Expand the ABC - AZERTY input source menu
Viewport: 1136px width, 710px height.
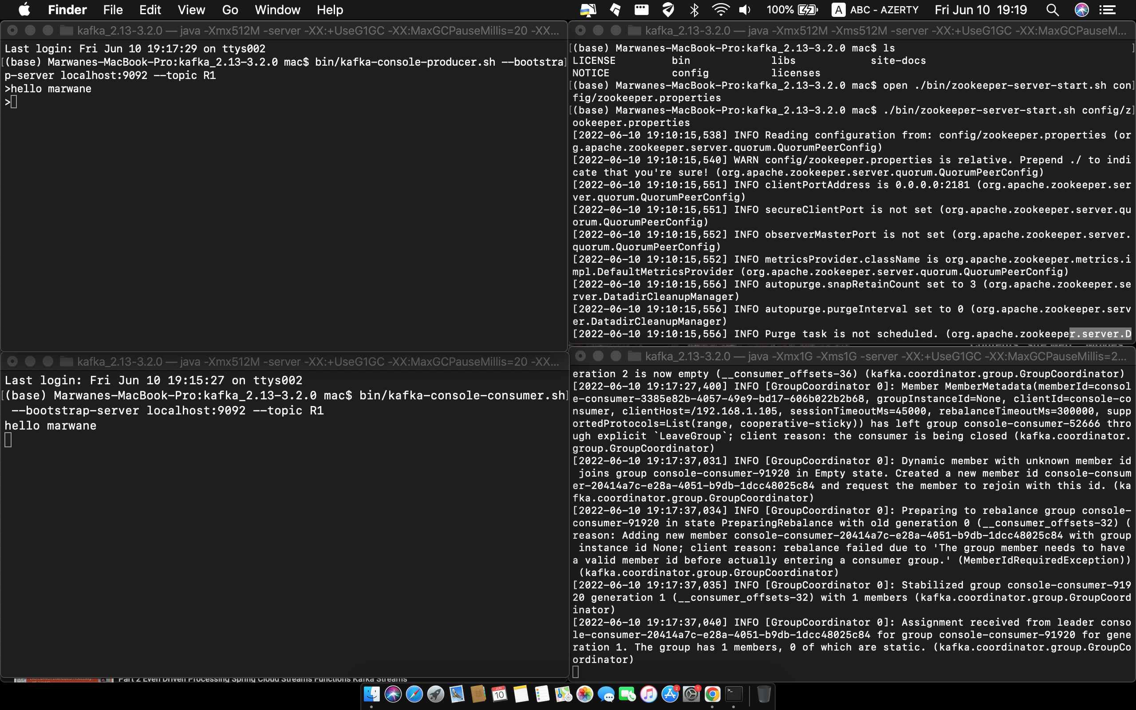pos(875,10)
